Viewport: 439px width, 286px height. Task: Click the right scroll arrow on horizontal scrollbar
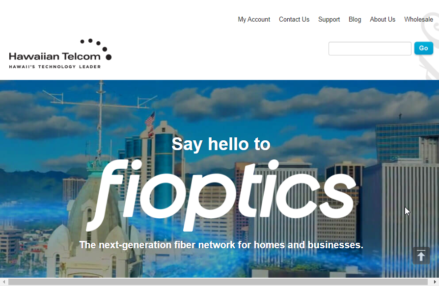click(x=435, y=282)
